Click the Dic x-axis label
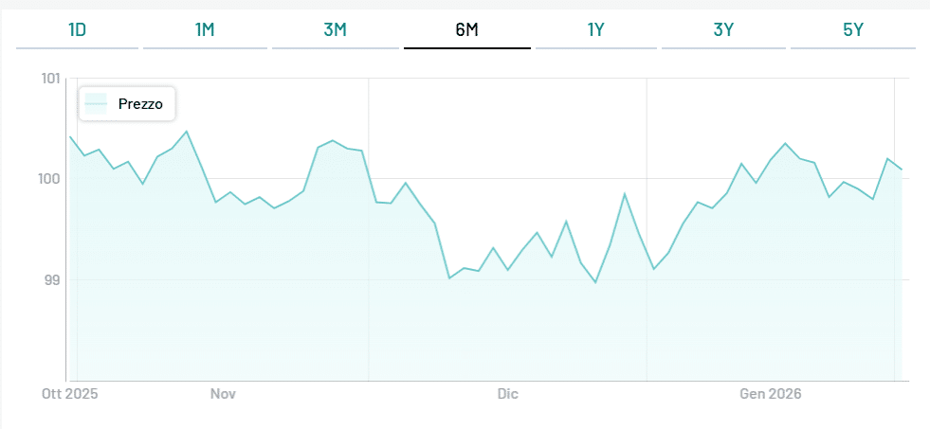The width and height of the screenshot is (930, 429). click(x=508, y=394)
